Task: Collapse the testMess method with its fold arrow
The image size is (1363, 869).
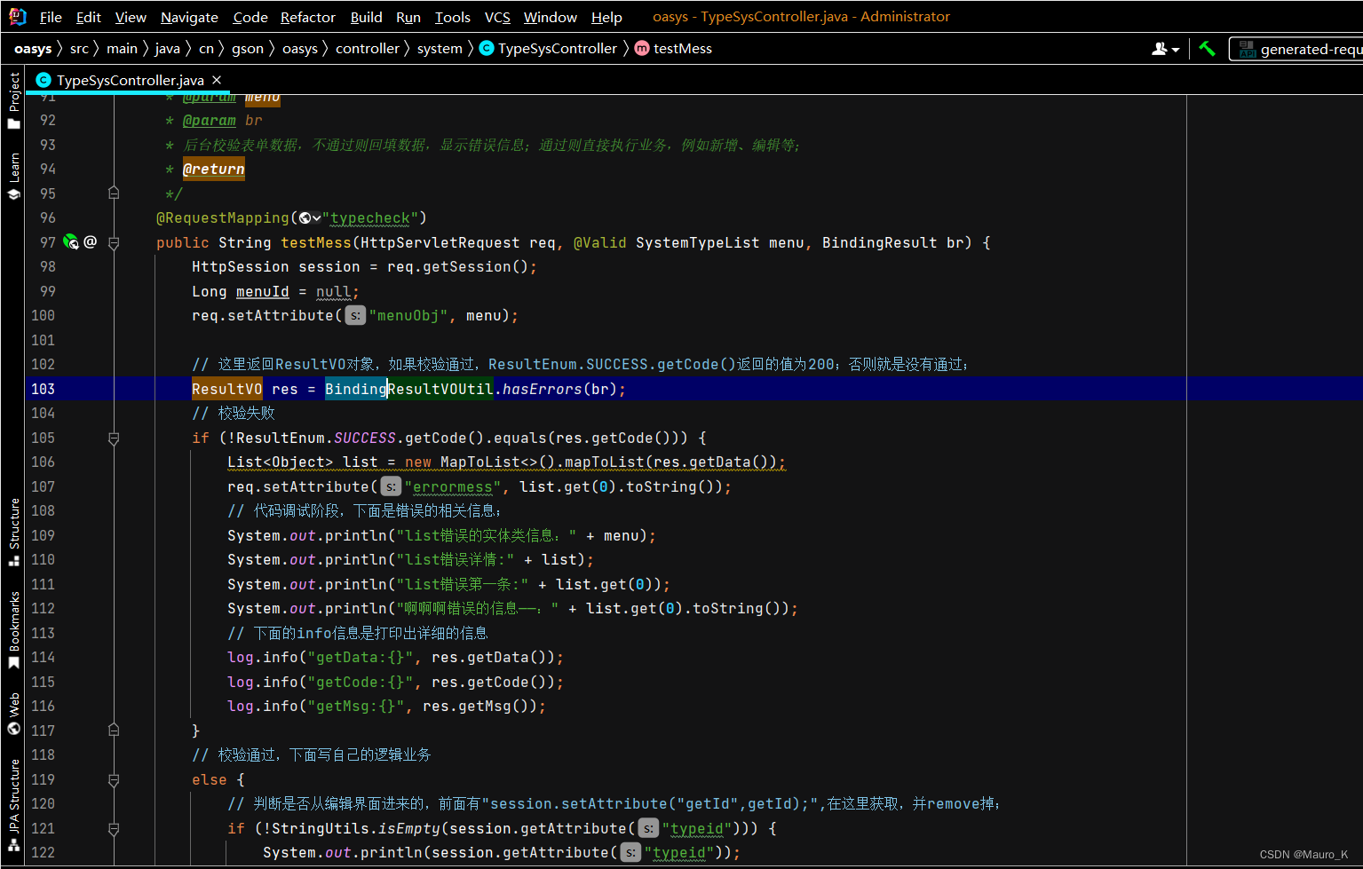Action: (113, 243)
